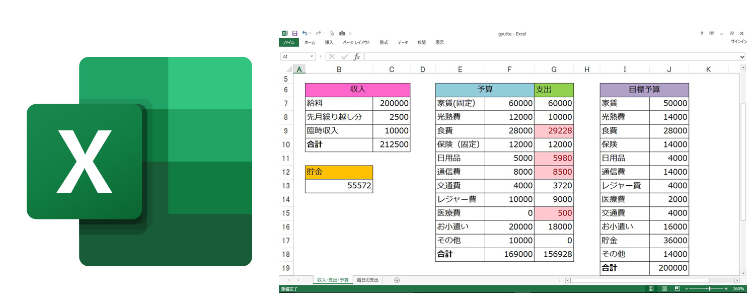Screen dimensions: 755x302
Task: Open the ホーム ribbon tab
Action: 310,43
